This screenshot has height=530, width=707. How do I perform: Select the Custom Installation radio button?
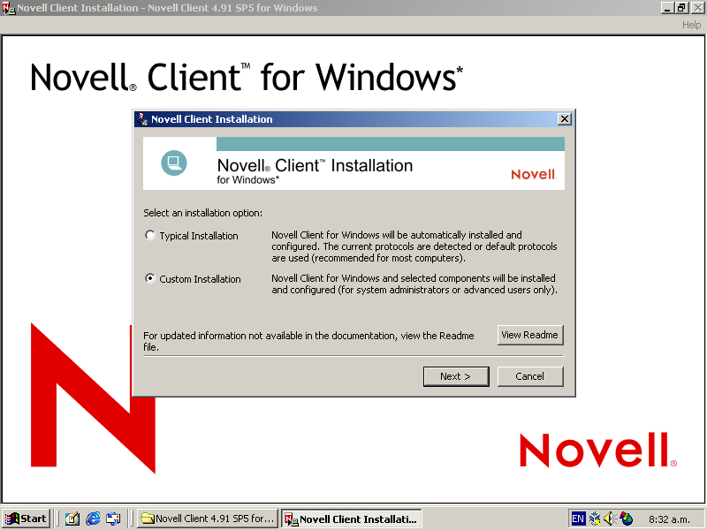click(150, 278)
